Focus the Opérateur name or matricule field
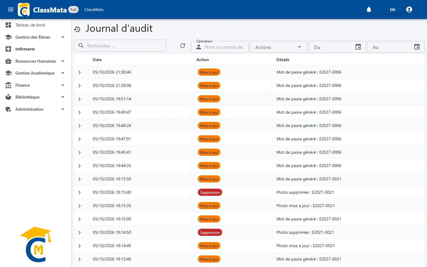Image resolution: width=427 pixels, height=267 pixels. coord(220,47)
